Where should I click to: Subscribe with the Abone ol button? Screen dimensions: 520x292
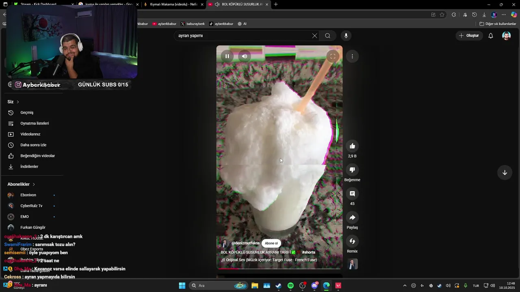tap(271, 243)
